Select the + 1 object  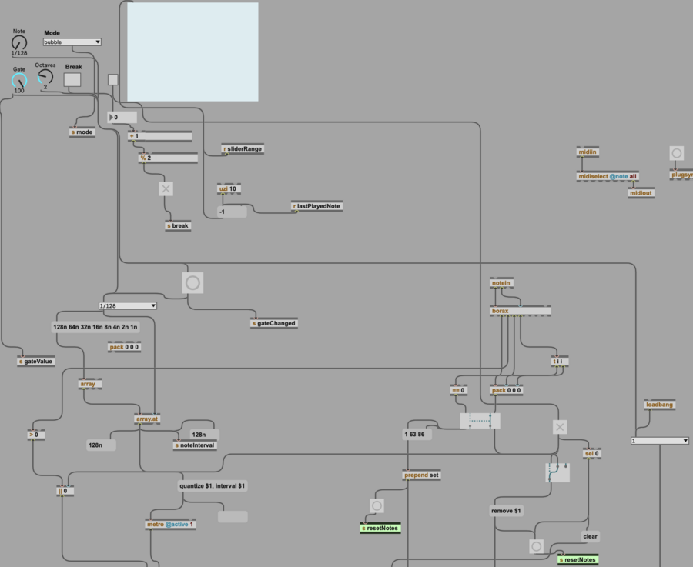tap(160, 136)
